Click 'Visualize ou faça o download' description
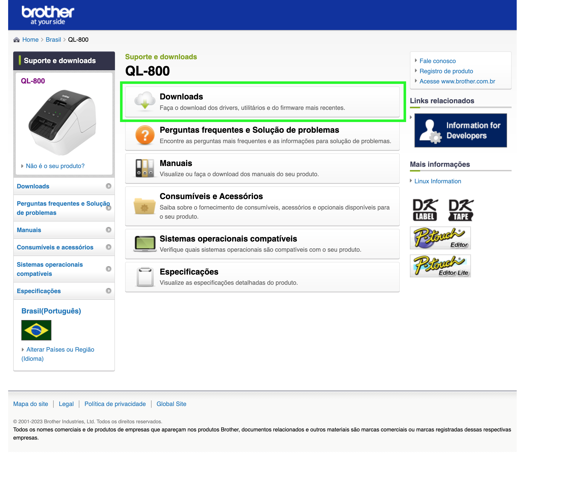This screenshot has height=482, width=564. point(239,174)
